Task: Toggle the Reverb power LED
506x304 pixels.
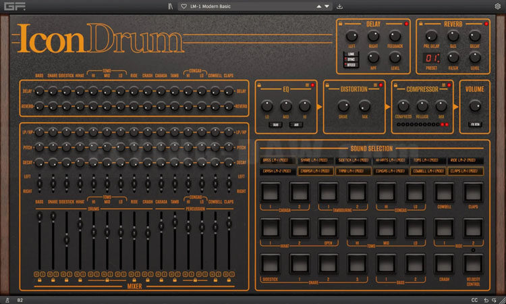Action: point(486,24)
